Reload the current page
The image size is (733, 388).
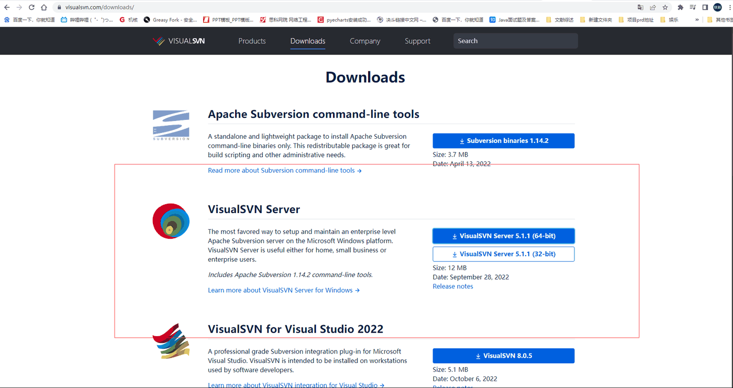tap(31, 7)
